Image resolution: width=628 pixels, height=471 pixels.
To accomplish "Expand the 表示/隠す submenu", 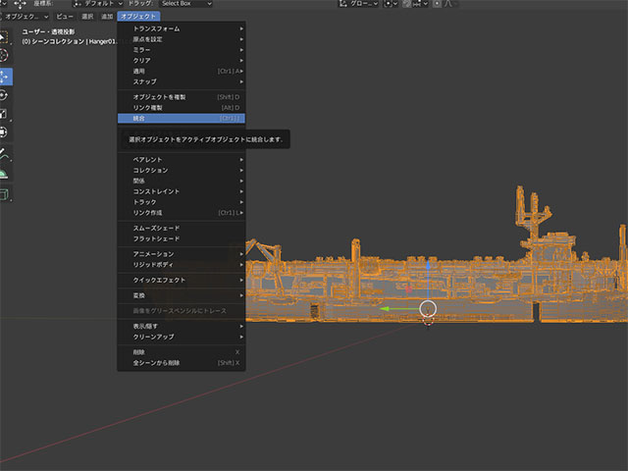I will tap(181, 327).
